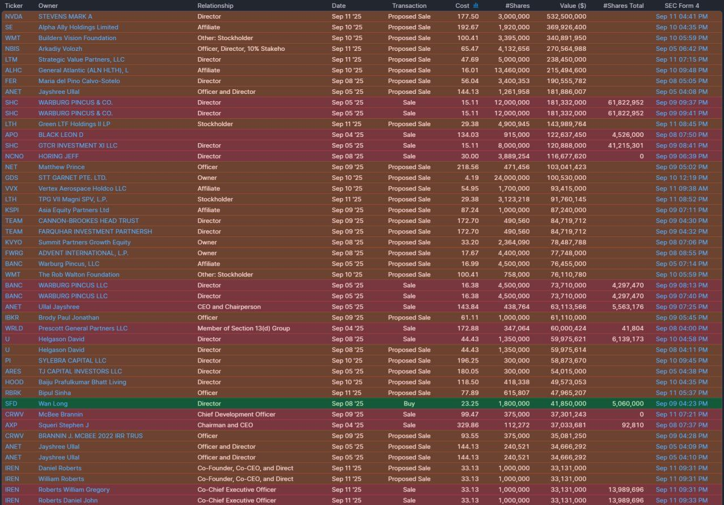Open the NCNO ticker link

click(x=14, y=156)
